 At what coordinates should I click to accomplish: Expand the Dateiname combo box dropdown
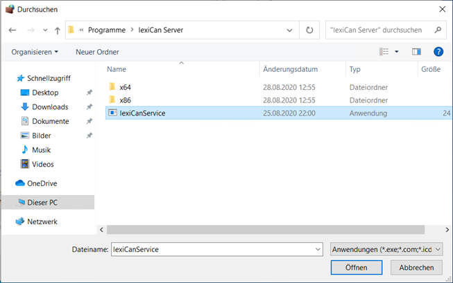317,248
